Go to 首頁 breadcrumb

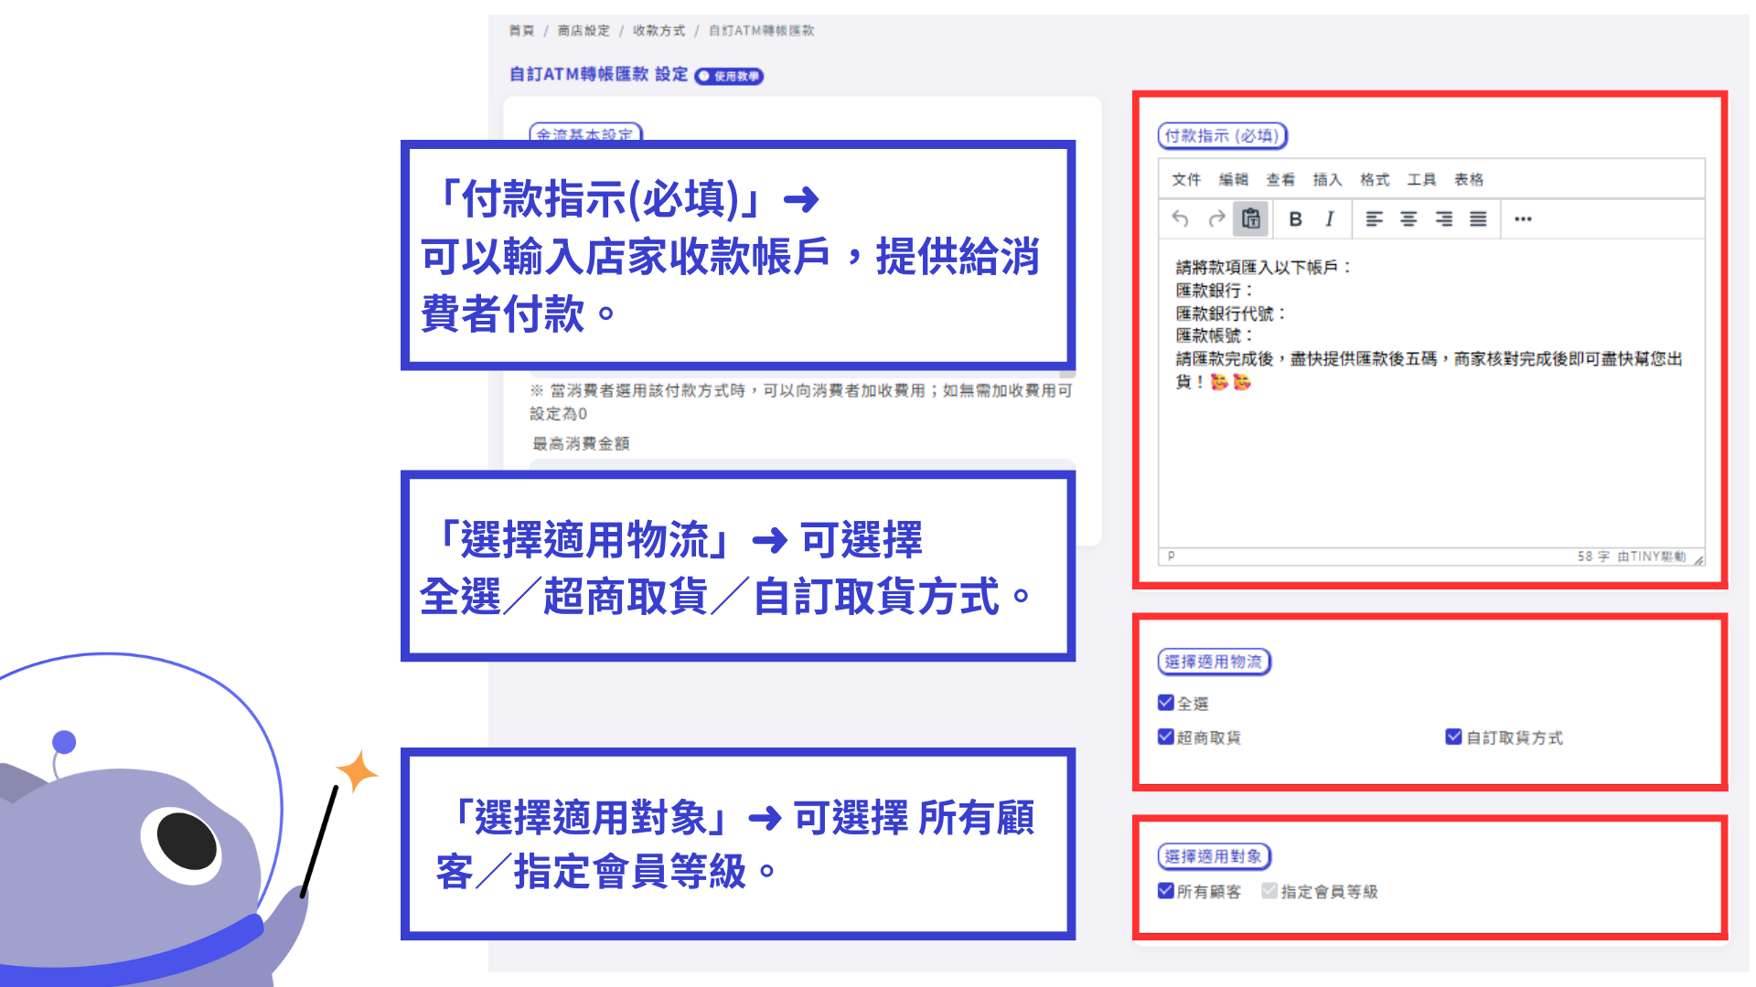click(x=521, y=30)
